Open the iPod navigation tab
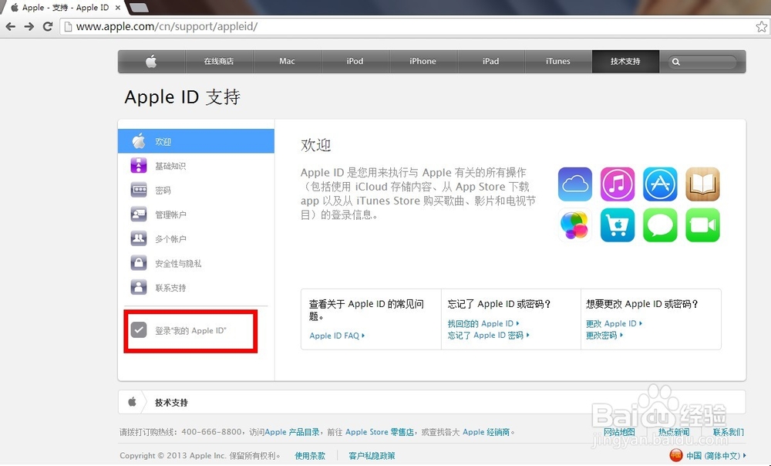The image size is (771, 466). (x=355, y=62)
